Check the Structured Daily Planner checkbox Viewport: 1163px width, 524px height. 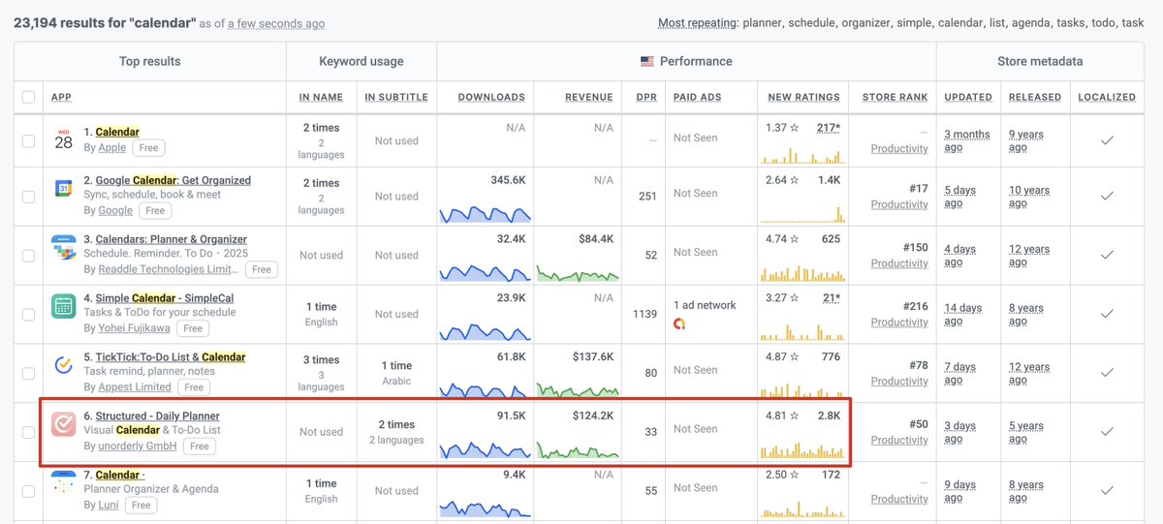pyautogui.click(x=28, y=432)
